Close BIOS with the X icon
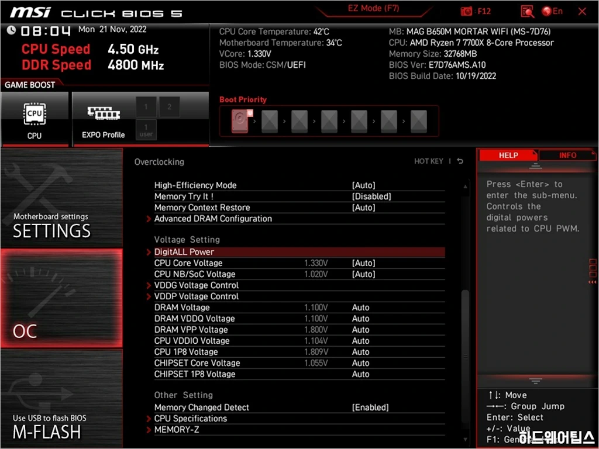The width and height of the screenshot is (599, 449). pos(582,12)
